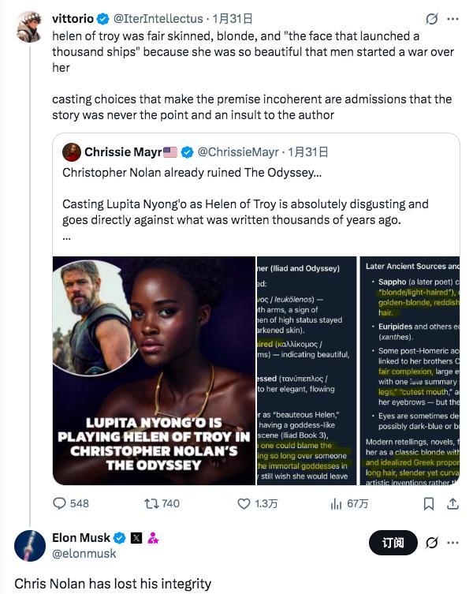Click Grok icon on Elon Musk's post
This screenshot has width=473, height=594.
pos(431,543)
